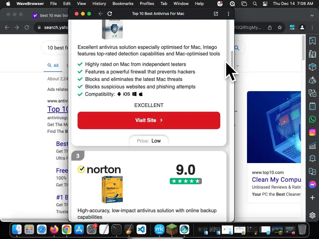Click the Yahoo search magnifier button
This screenshot has width=319, height=239.
(x=237, y=48)
